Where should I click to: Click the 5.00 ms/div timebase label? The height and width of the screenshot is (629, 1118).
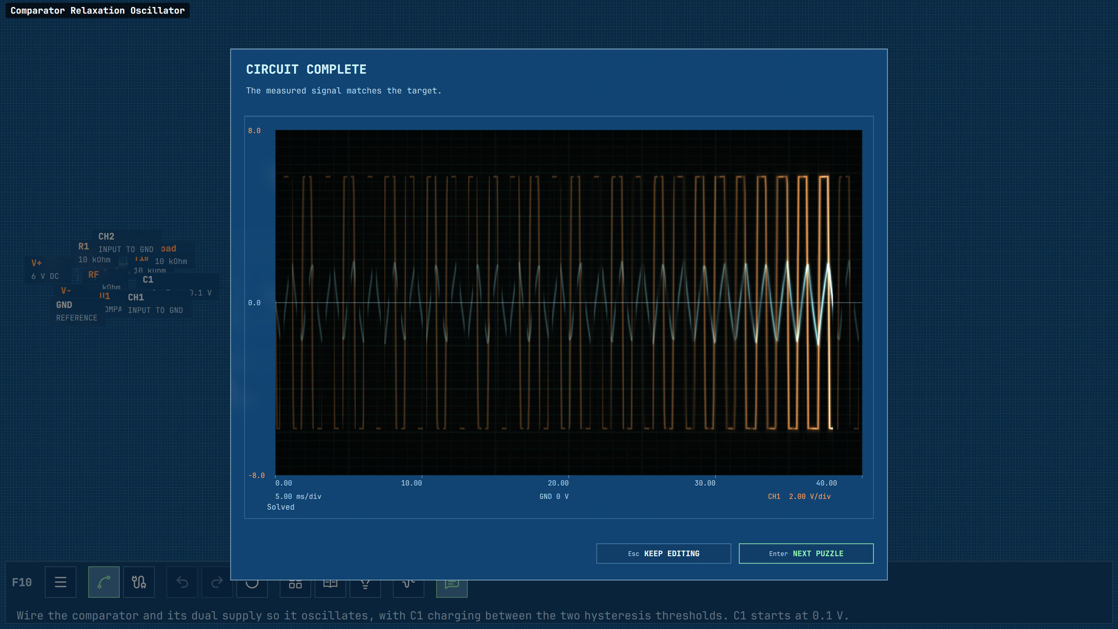tap(298, 496)
